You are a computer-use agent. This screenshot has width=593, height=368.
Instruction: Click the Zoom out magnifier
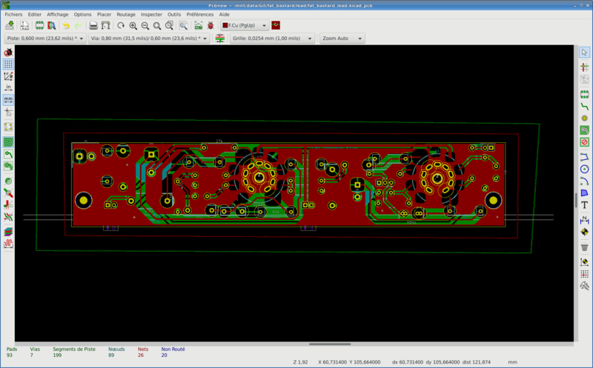pyautogui.click(x=145, y=25)
